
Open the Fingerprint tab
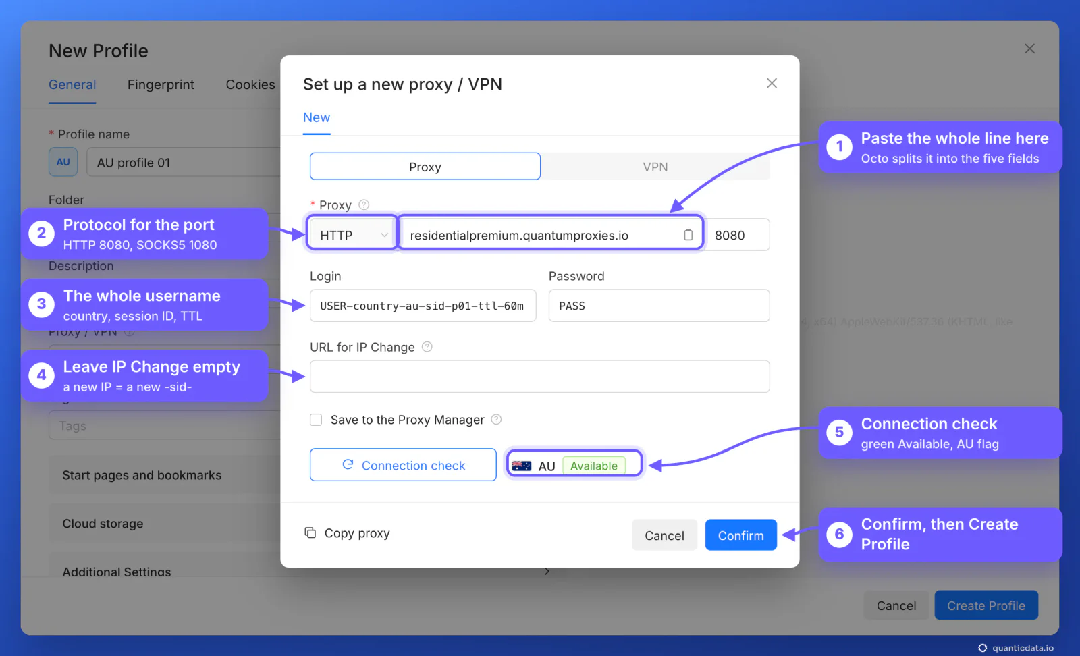pos(161,85)
